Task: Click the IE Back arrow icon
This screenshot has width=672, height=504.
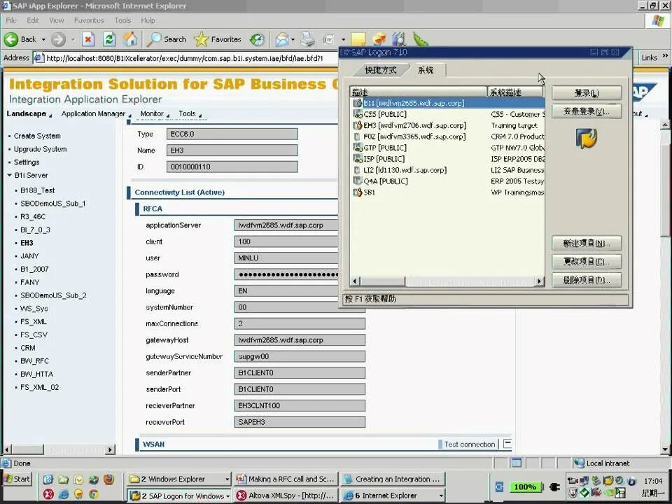Action: [x=11, y=39]
